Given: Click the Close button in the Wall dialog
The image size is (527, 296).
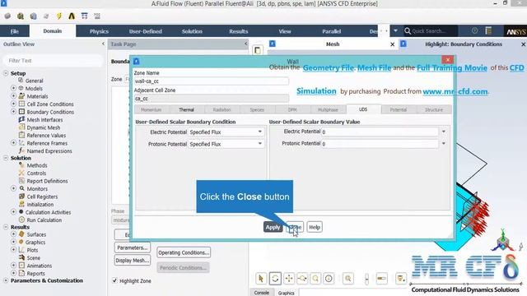Looking at the screenshot, I should [x=295, y=227].
